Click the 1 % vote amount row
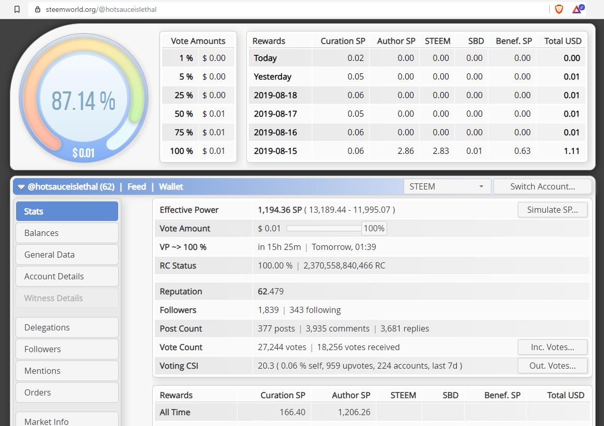This screenshot has height=426, width=604. click(x=198, y=58)
